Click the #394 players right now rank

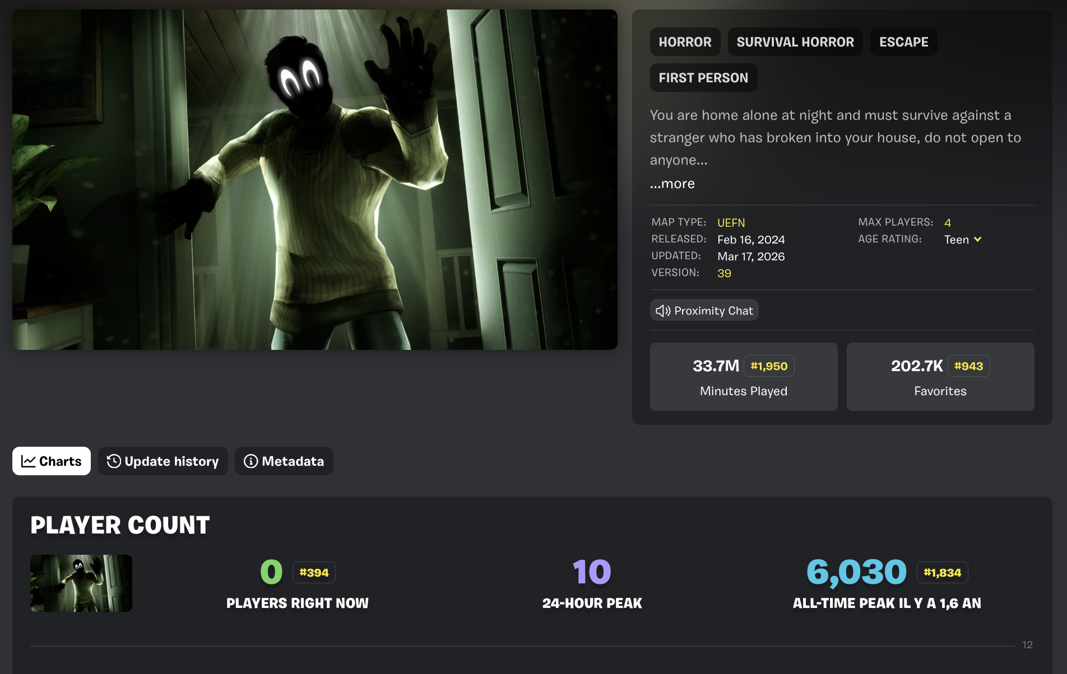(x=314, y=573)
